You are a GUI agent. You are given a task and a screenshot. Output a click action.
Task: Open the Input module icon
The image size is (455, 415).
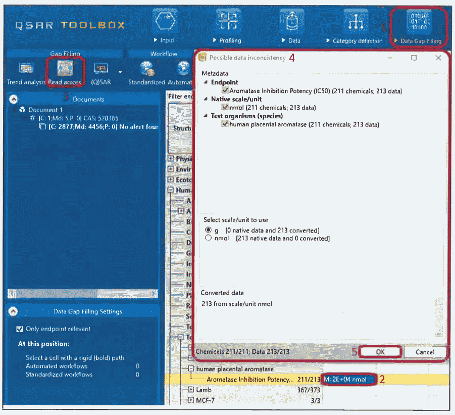165,22
